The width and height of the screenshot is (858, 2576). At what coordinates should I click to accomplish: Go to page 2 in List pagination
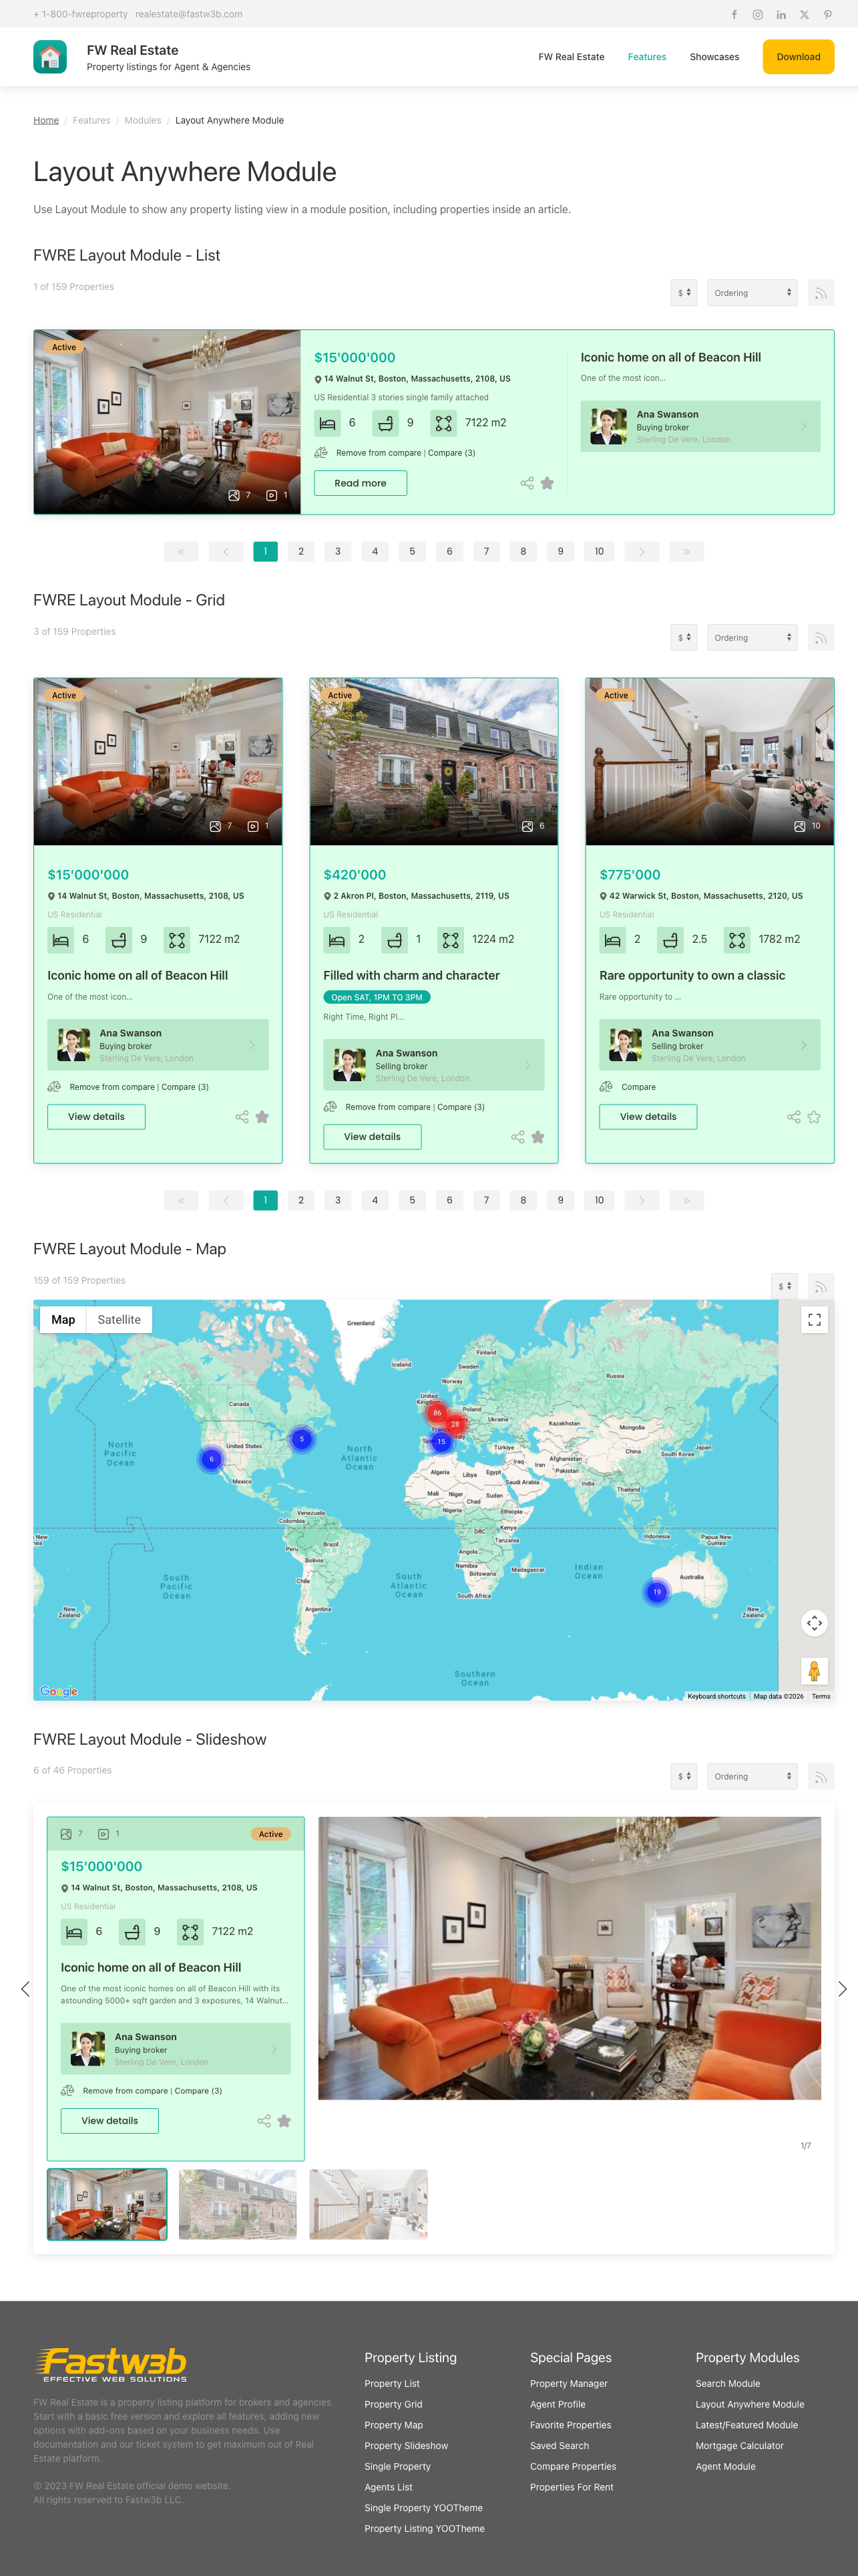point(300,551)
